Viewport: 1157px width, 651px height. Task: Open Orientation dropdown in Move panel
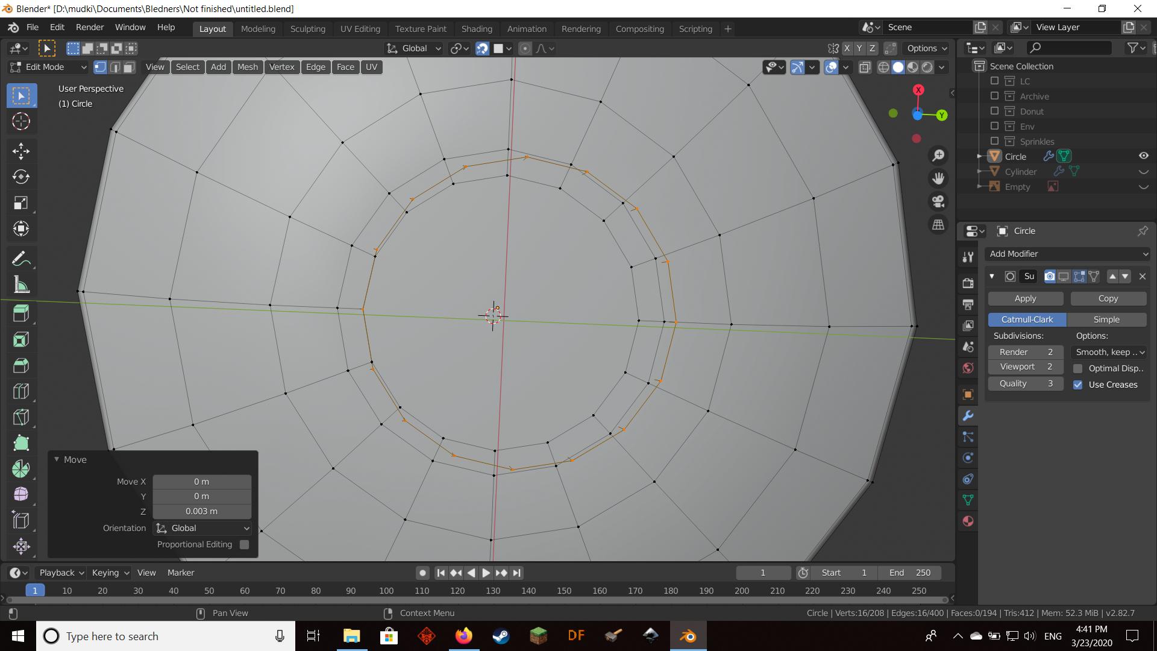(202, 528)
